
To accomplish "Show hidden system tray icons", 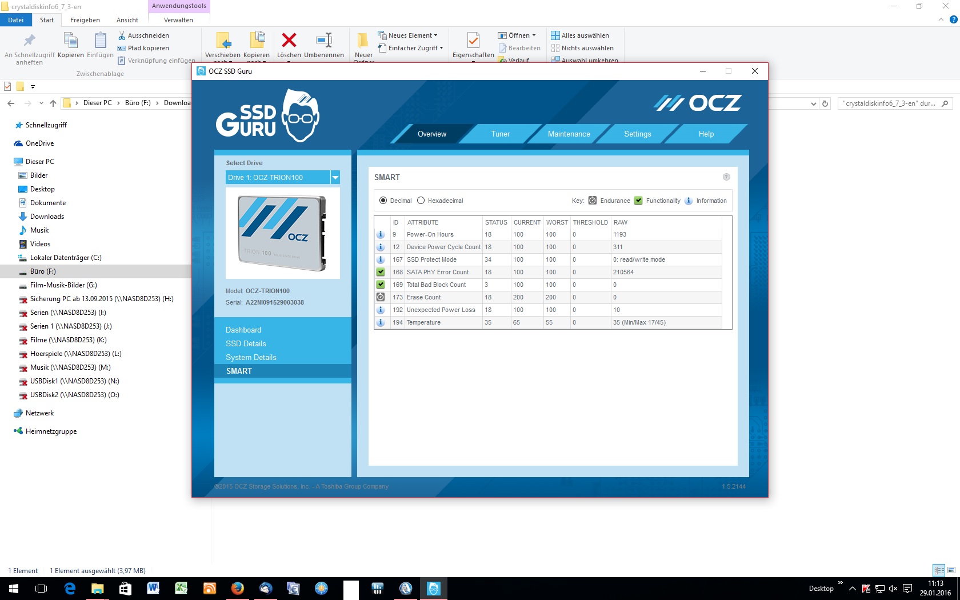I will pyautogui.click(x=852, y=589).
